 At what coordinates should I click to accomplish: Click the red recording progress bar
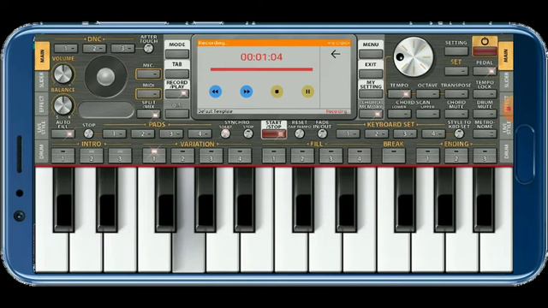(x=261, y=70)
